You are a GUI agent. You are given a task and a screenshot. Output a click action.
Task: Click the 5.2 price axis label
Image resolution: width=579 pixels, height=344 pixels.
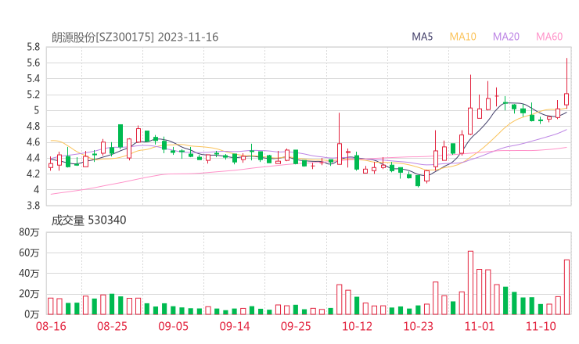click(x=33, y=95)
